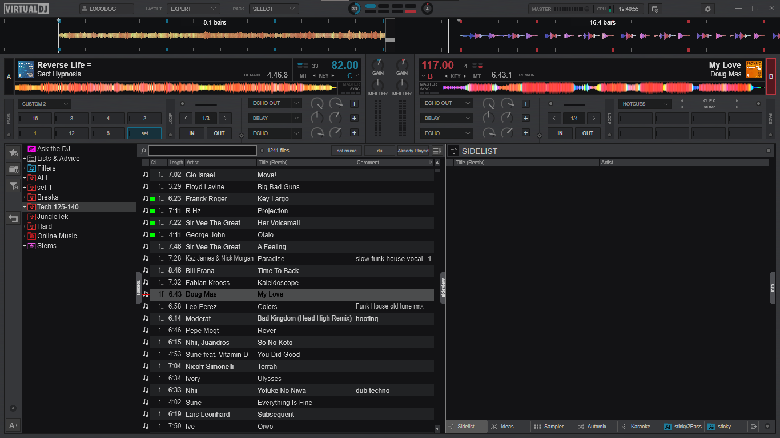Click the Sidelist header icon
The width and height of the screenshot is (780, 438).
coord(454,151)
